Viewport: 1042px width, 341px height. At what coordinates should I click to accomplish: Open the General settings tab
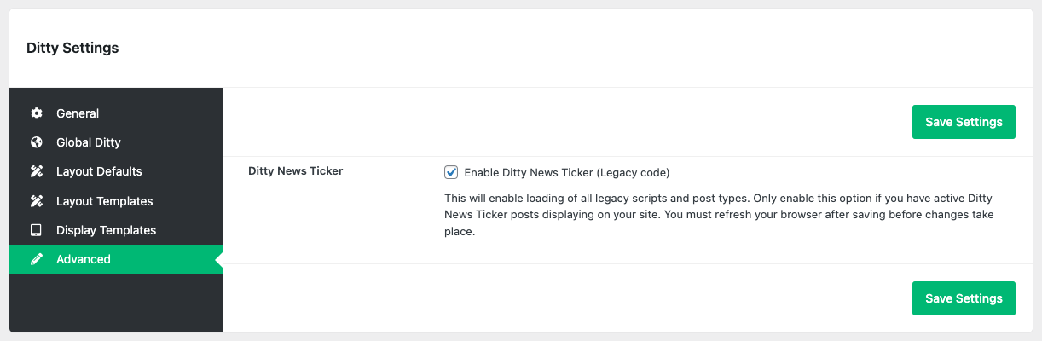tap(78, 113)
